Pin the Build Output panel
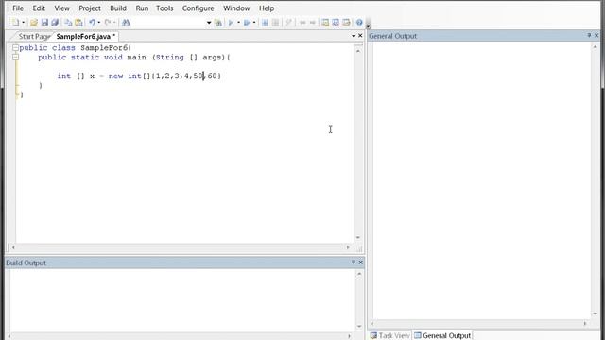The height and width of the screenshot is (340, 605). pos(354,263)
